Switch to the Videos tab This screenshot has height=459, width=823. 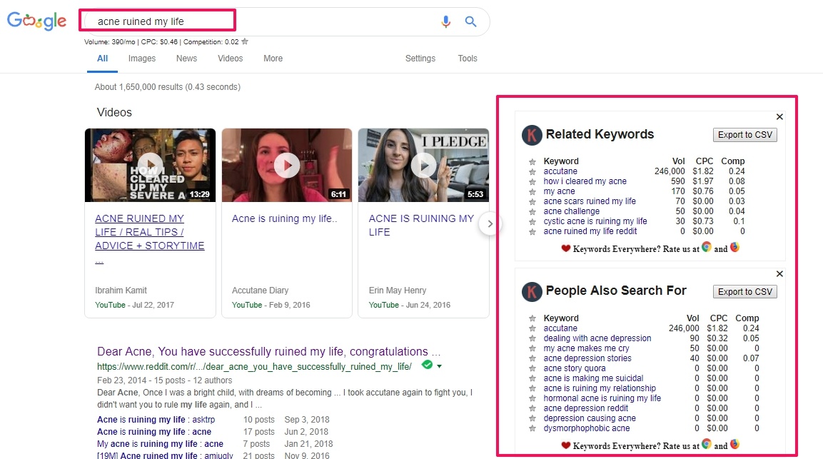[230, 59]
